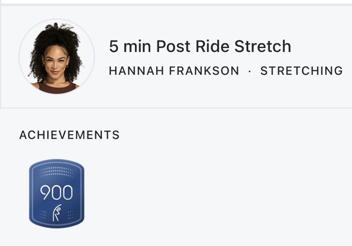Click the ACHIEVEMENTS section heading
Image resolution: width=352 pixels, height=246 pixels.
(x=70, y=135)
